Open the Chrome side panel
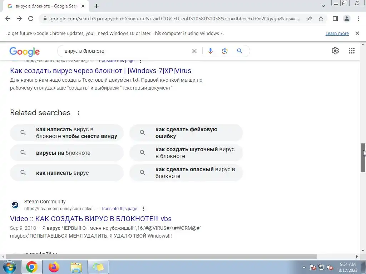This screenshot has height=274, width=366. click(x=335, y=19)
